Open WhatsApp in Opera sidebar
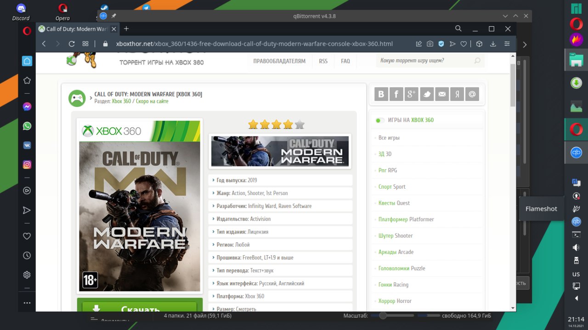 tap(27, 126)
